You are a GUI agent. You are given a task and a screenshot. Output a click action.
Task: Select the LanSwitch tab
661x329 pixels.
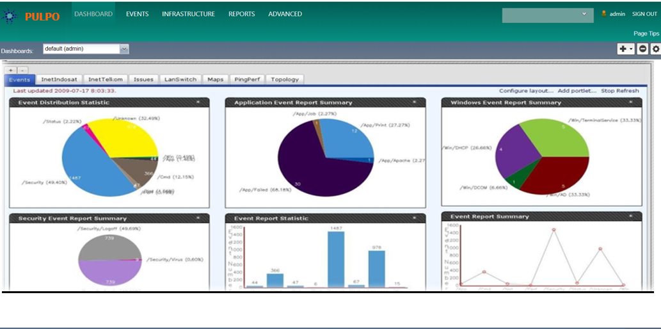click(180, 79)
